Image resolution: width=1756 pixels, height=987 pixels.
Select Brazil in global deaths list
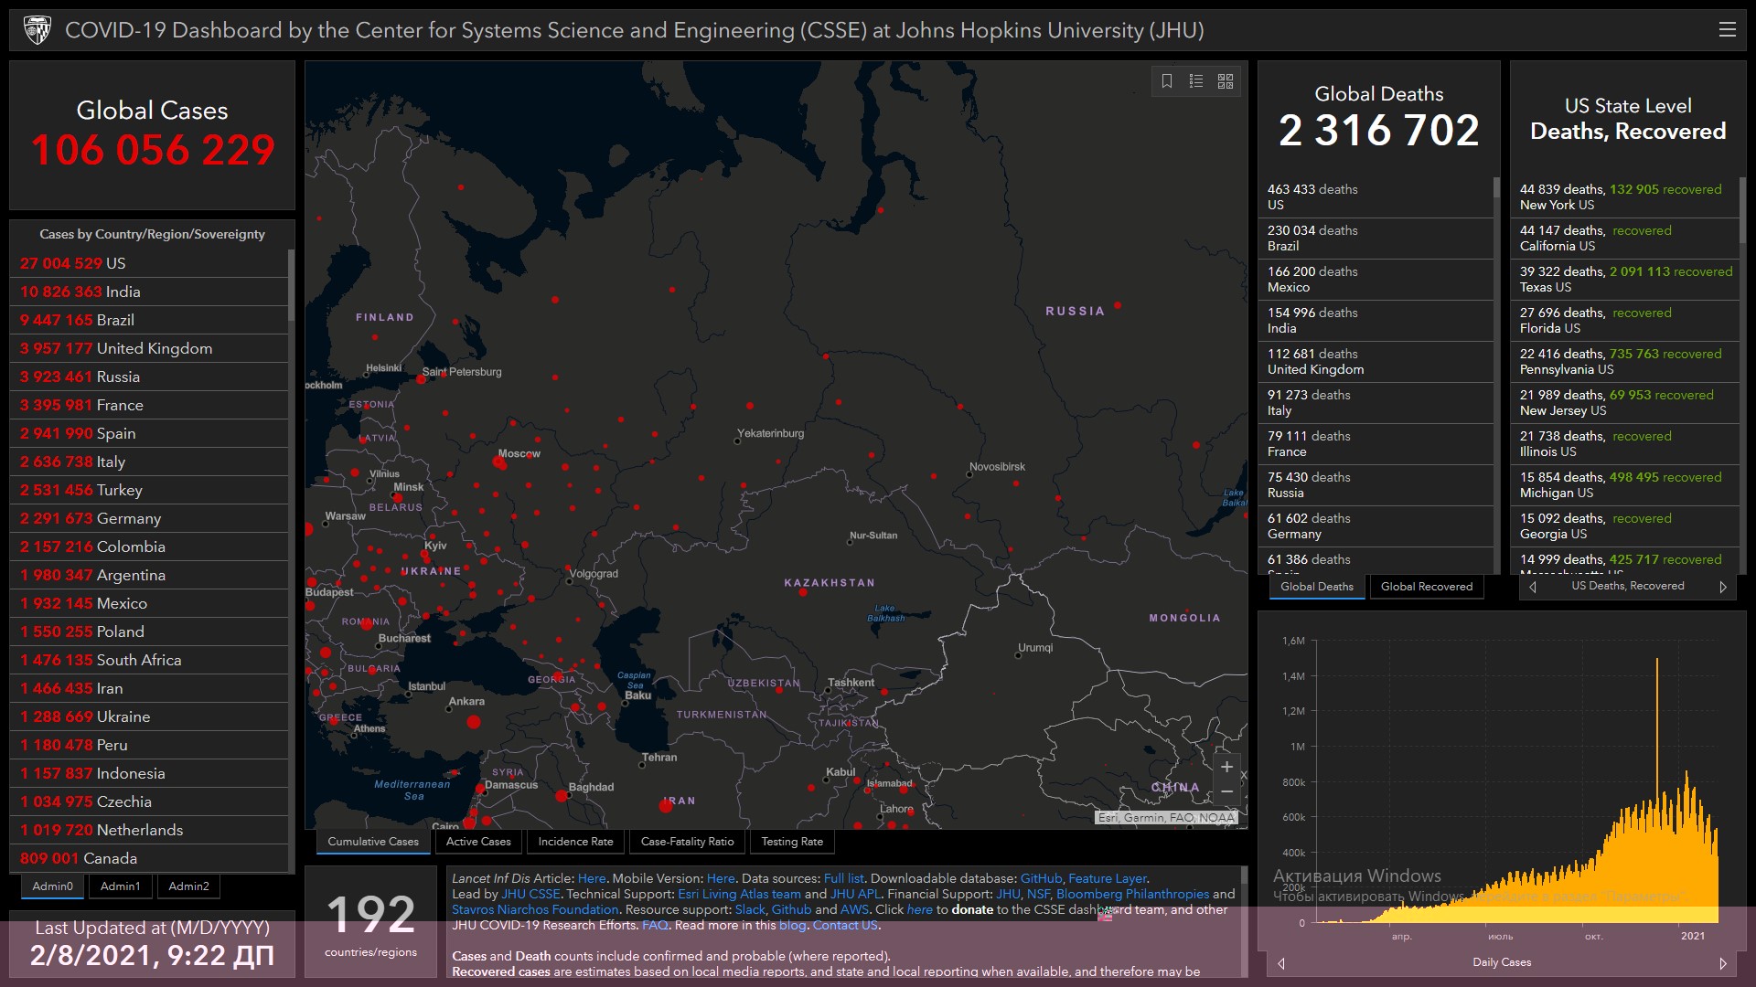pyautogui.click(x=1312, y=238)
